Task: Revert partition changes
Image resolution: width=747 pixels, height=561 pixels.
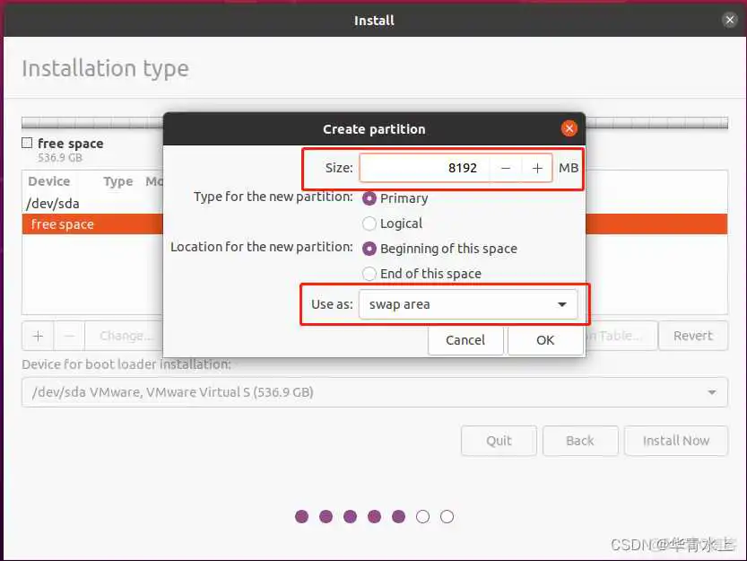Action: [x=693, y=335]
